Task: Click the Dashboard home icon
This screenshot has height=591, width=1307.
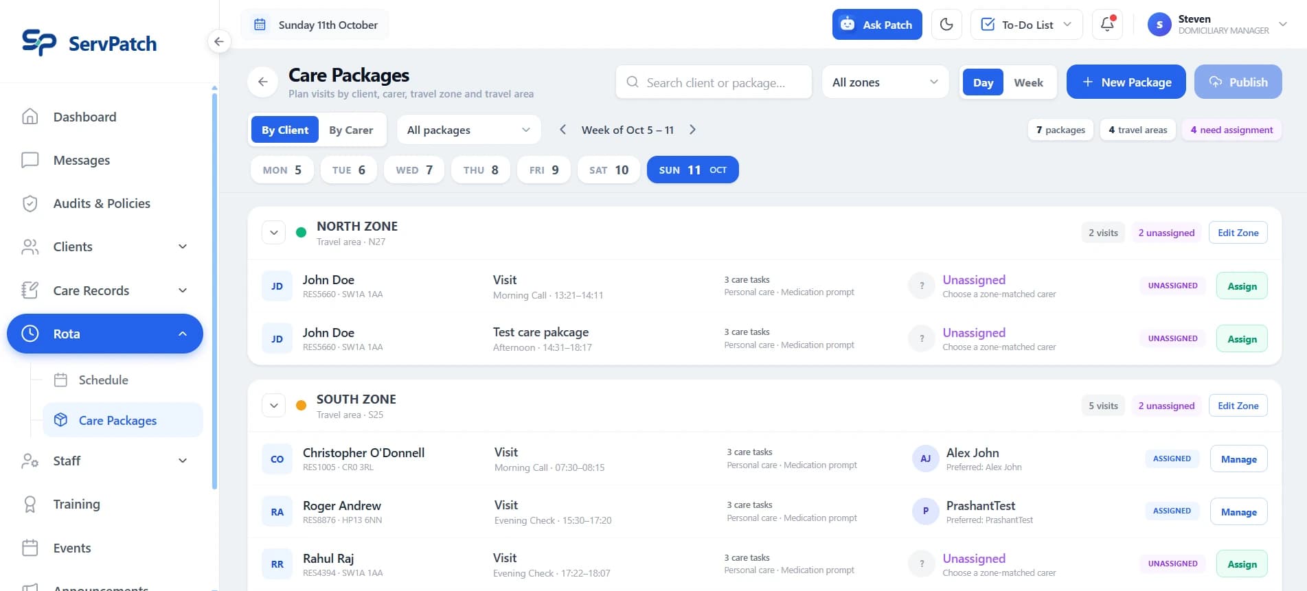Action: 30,117
